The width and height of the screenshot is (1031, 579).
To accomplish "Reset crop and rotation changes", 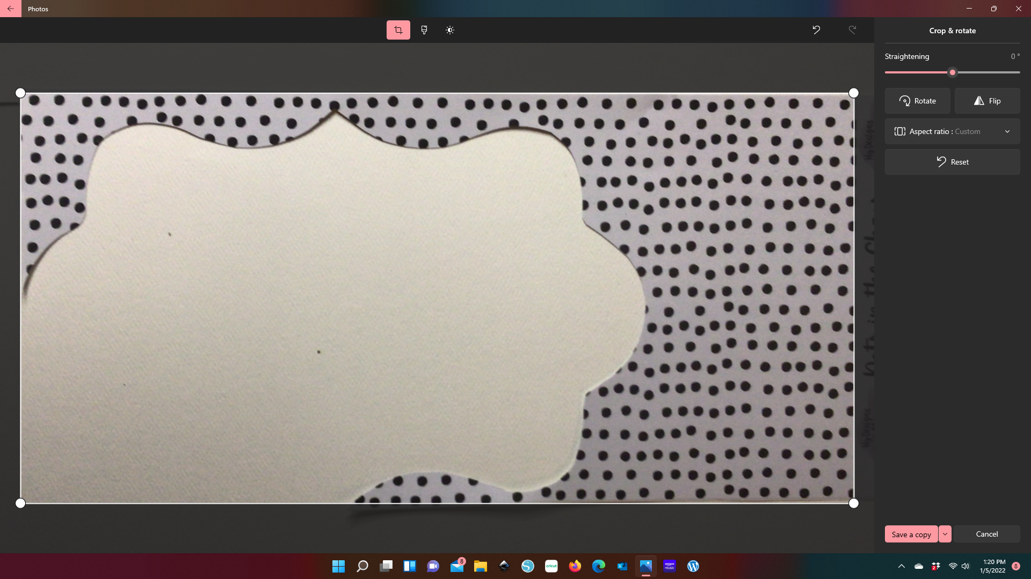I will [x=952, y=162].
